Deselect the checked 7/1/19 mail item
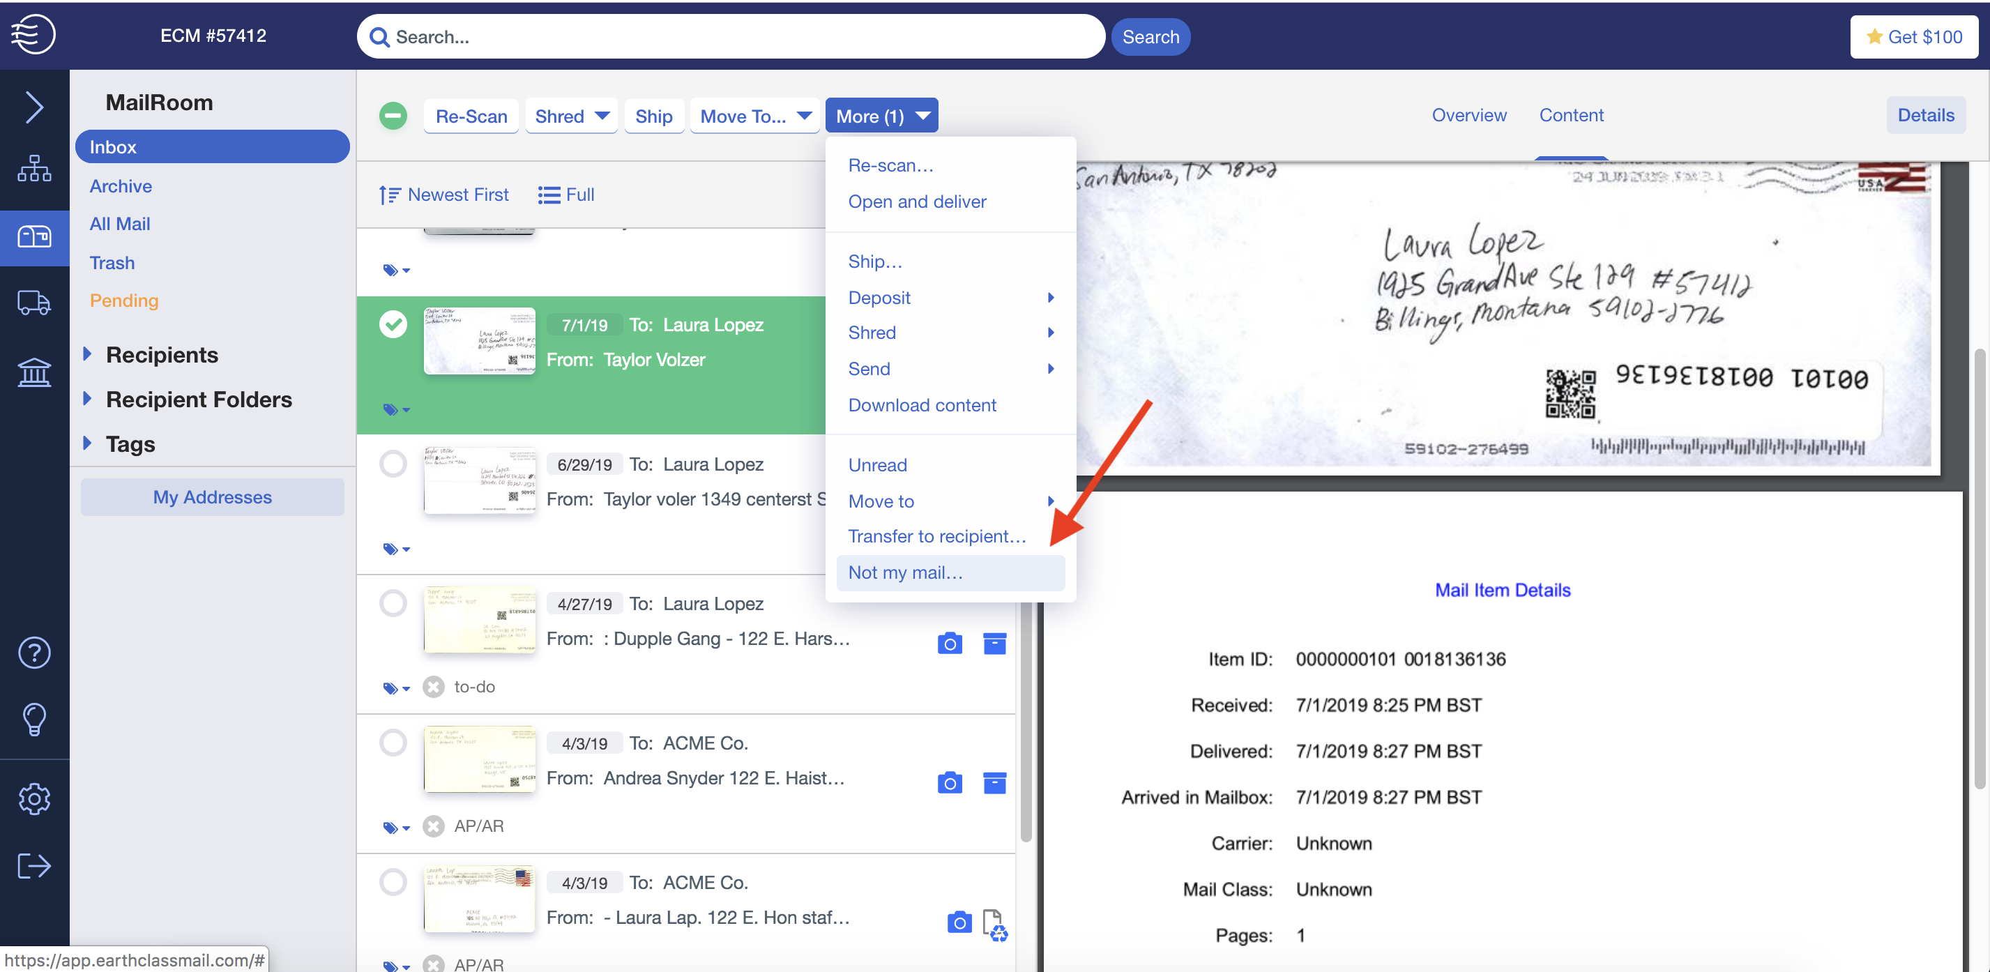The image size is (1990, 972). (393, 324)
